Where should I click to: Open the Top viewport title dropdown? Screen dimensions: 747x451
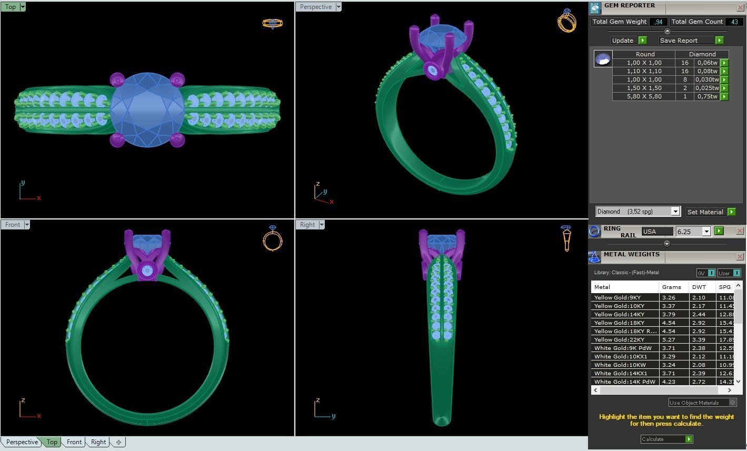22,7
